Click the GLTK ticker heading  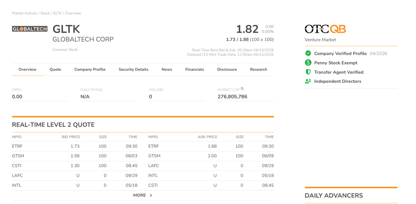pyautogui.click(x=66, y=29)
